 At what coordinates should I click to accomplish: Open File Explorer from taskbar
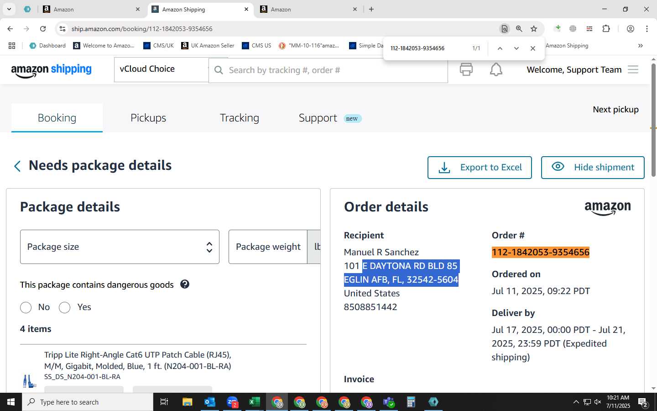click(188, 402)
